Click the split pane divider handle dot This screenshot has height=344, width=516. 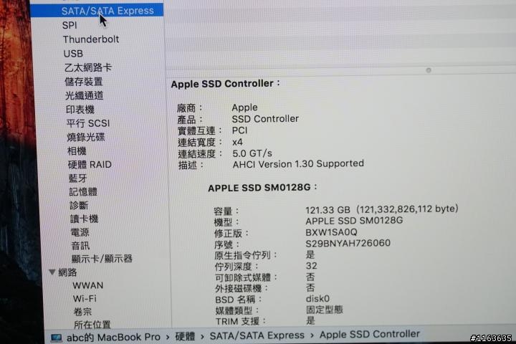point(429,70)
